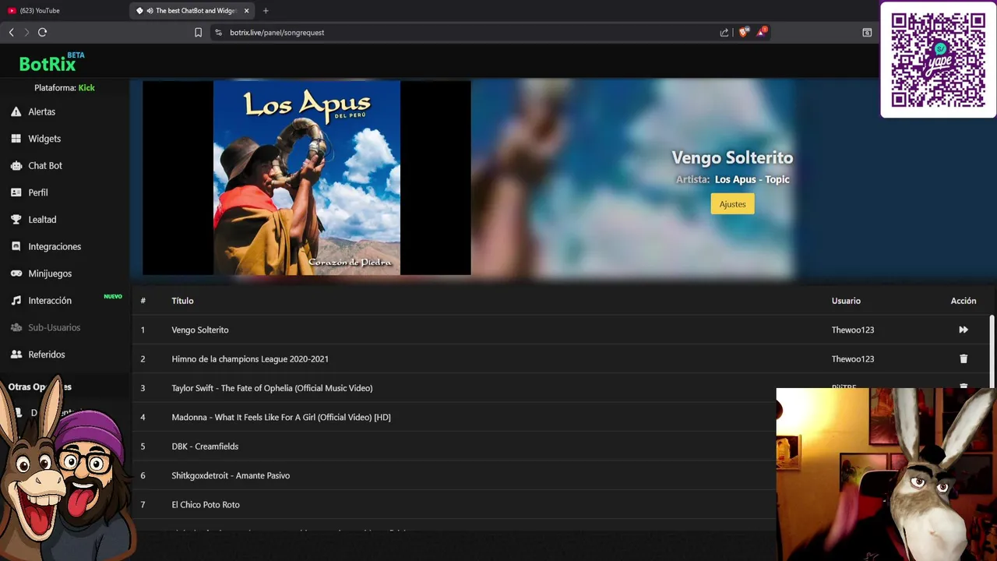Select El Chico Poto Roto row
Screen dimensions: 997x561
coord(455,505)
